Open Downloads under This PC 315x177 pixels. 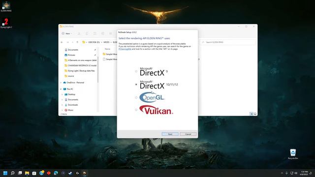(x=71, y=105)
